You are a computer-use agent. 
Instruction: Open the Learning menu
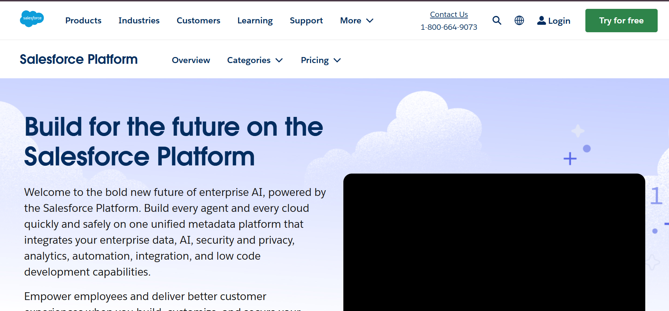[x=255, y=21]
